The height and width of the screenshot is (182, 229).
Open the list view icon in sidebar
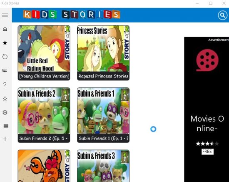click(x=5, y=126)
